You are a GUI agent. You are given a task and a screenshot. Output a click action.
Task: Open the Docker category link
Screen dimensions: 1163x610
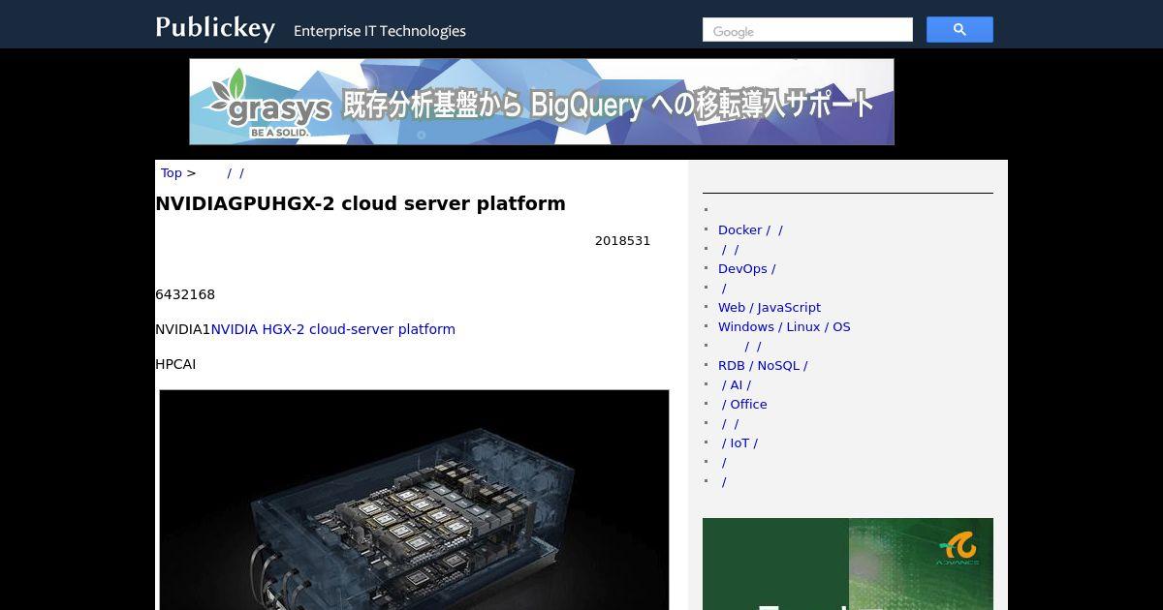pyautogui.click(x=750, y=230)
